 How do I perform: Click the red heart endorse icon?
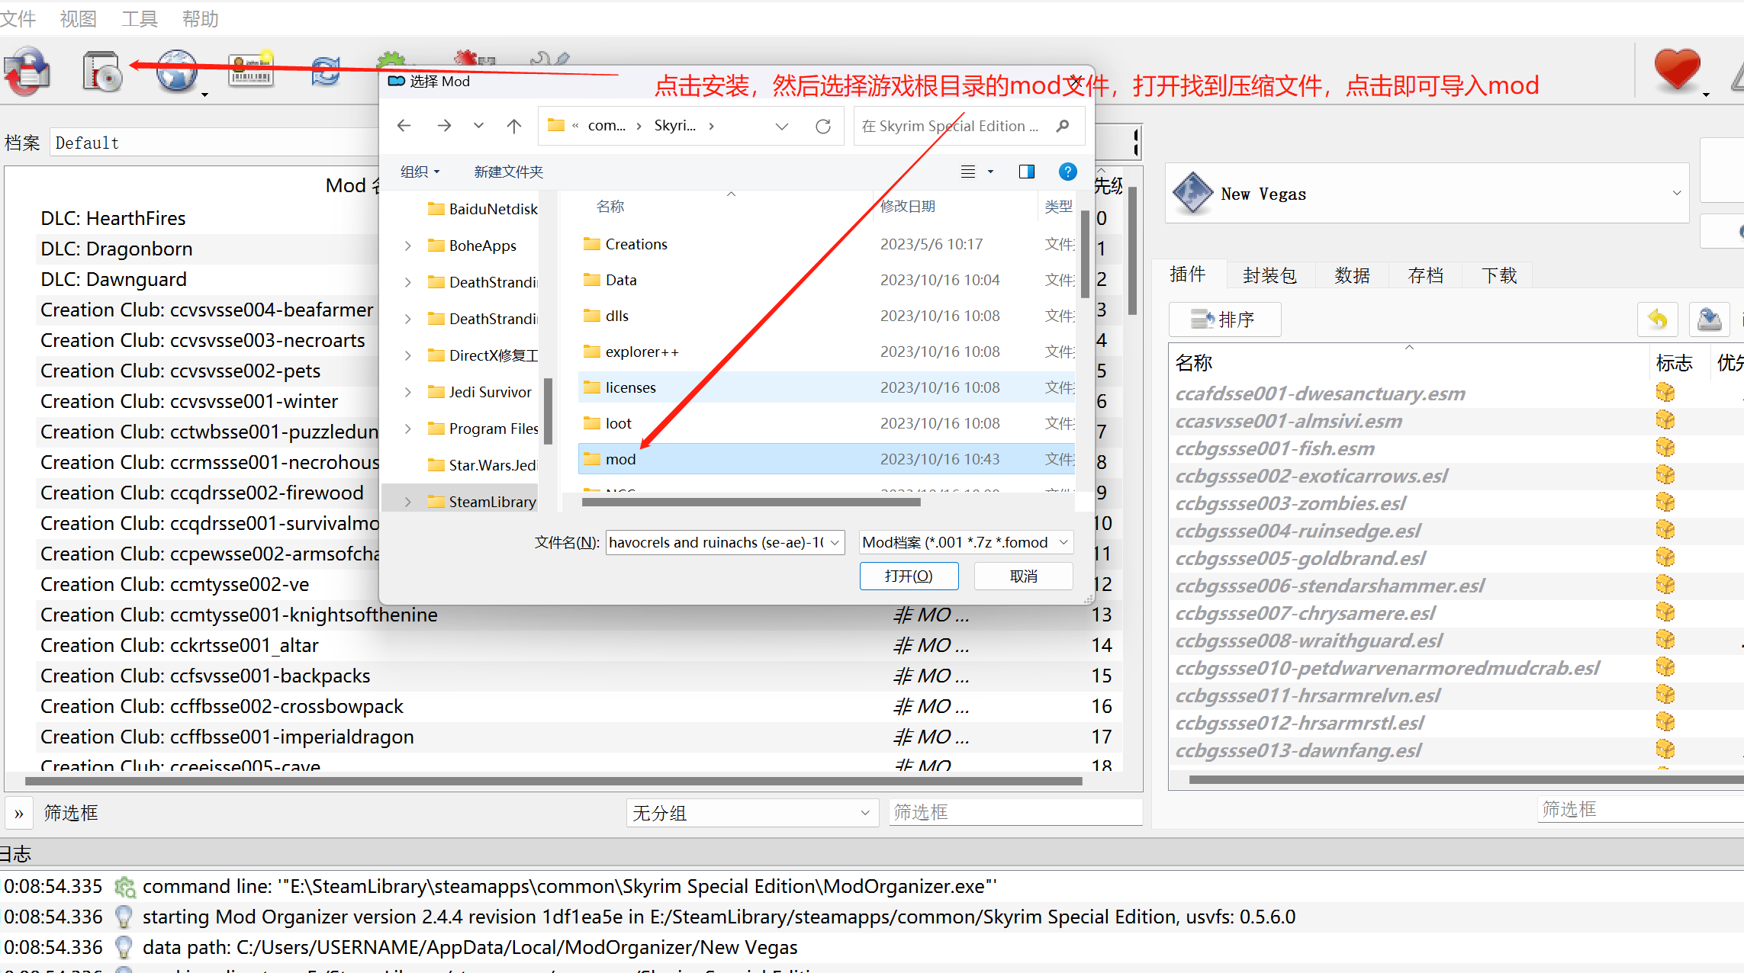pos(1677,70)
